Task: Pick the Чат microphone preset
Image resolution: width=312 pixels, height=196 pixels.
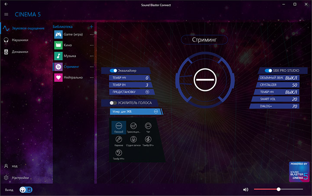Action: (148, 126)
